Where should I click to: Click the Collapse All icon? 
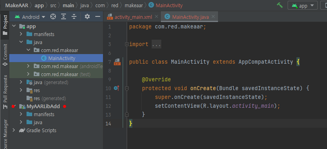click(74, 17)
